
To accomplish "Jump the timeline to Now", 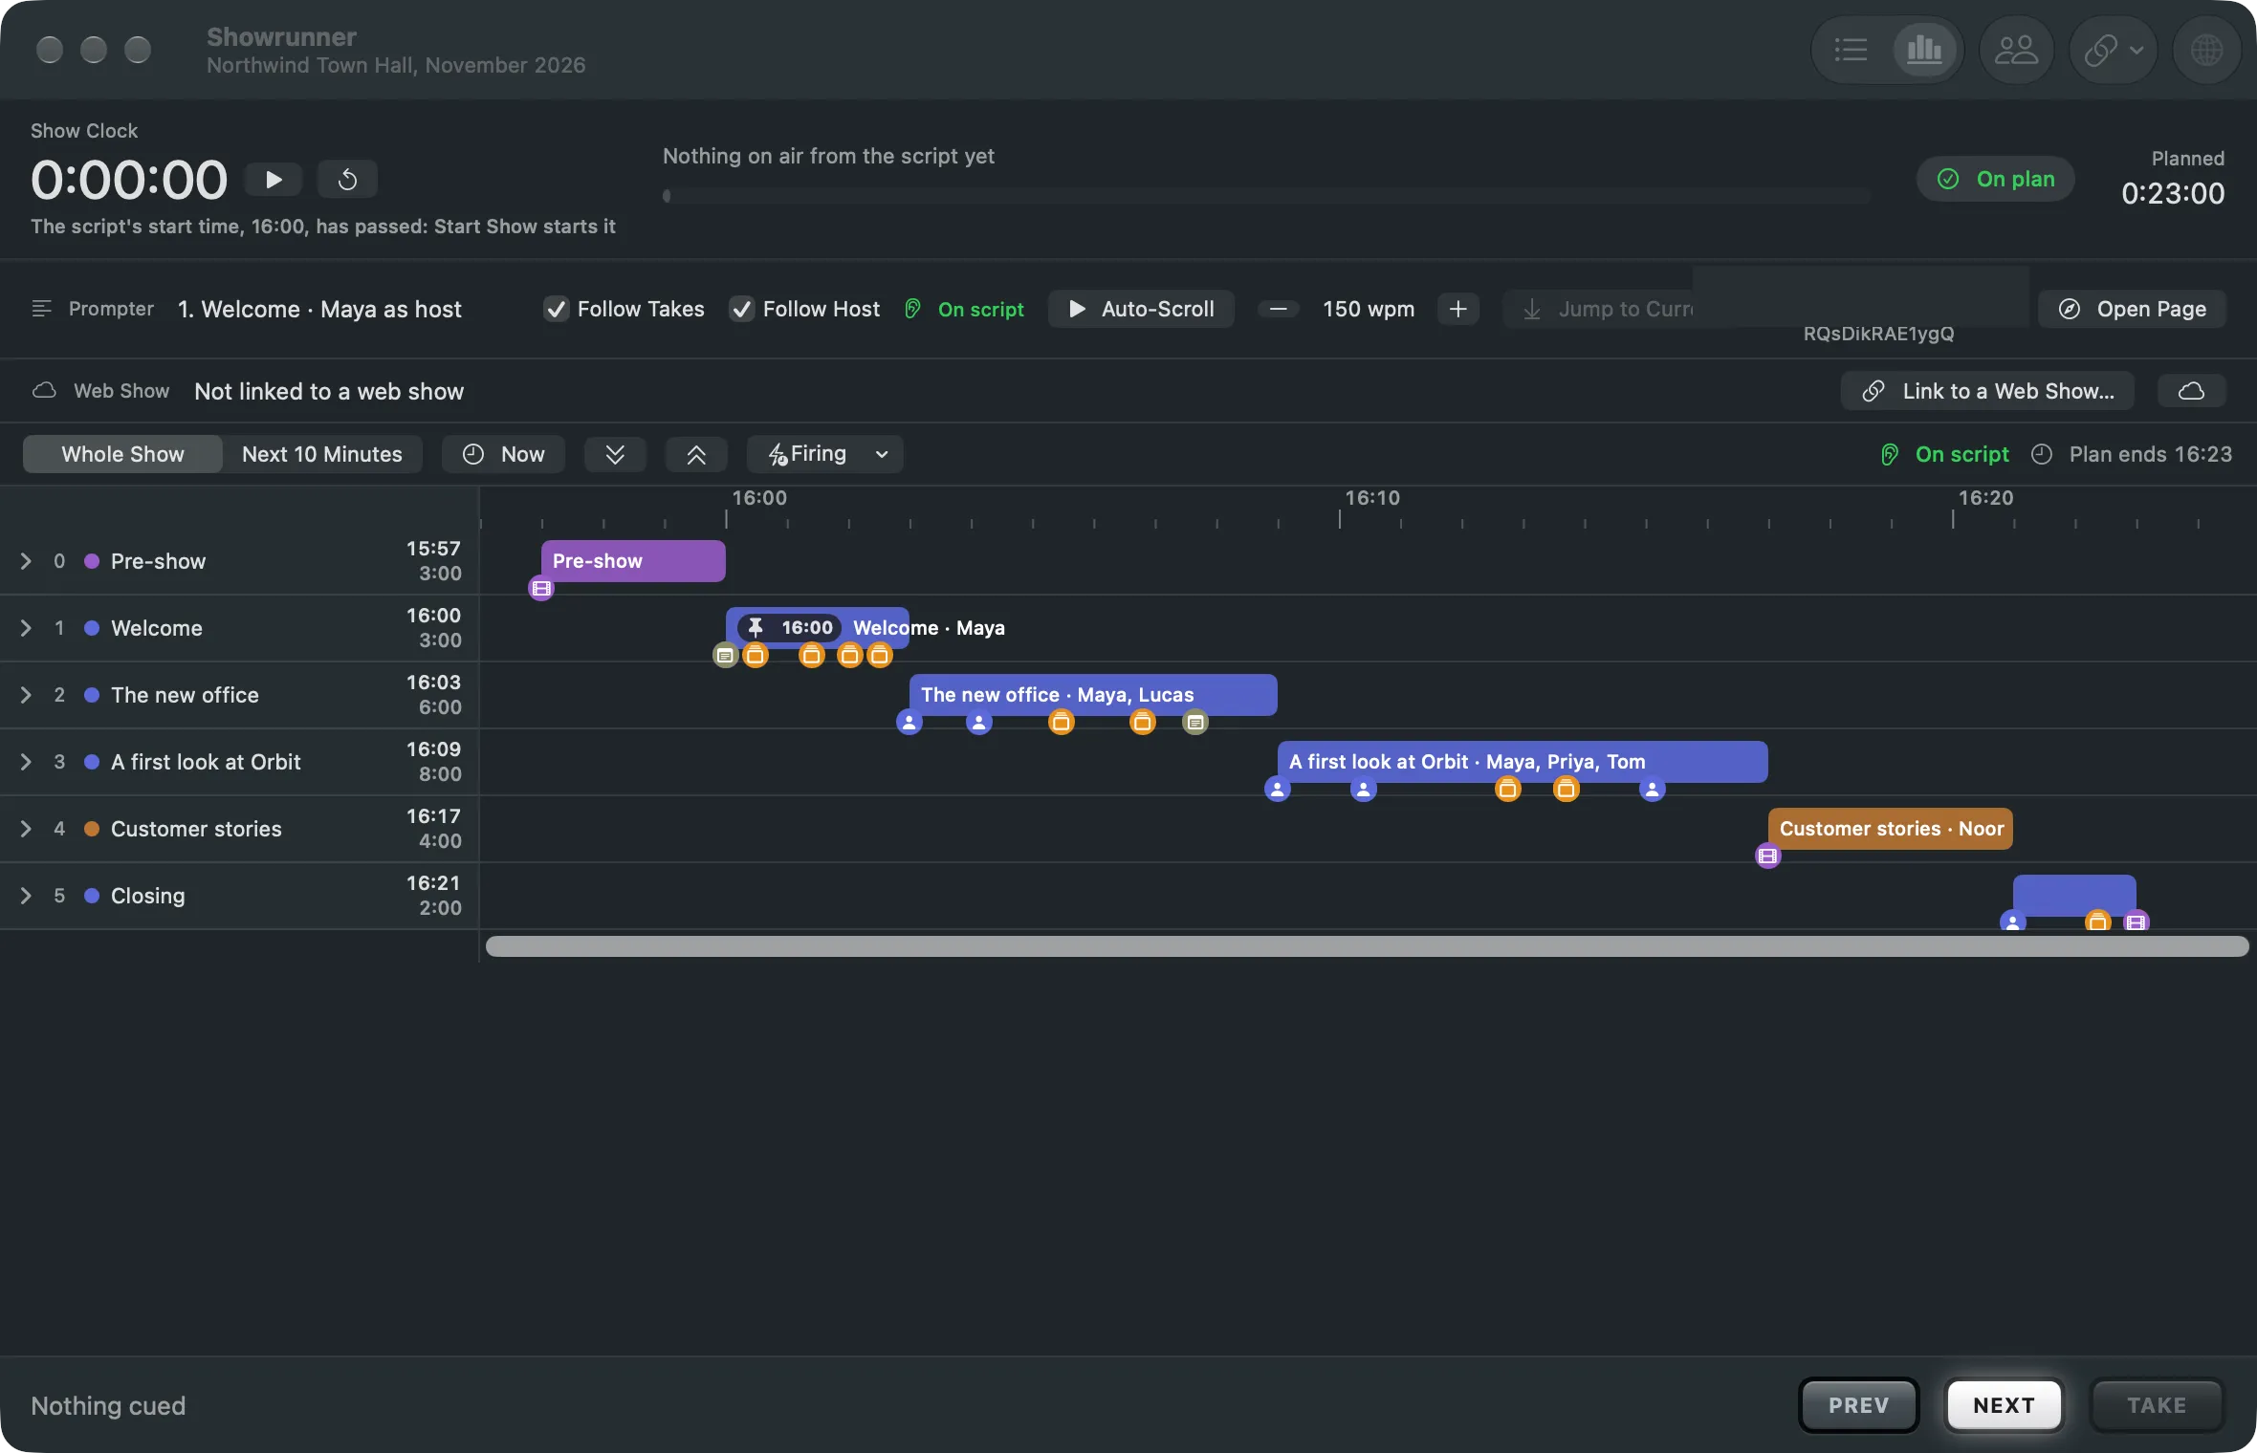I will (x=503, y=454).
